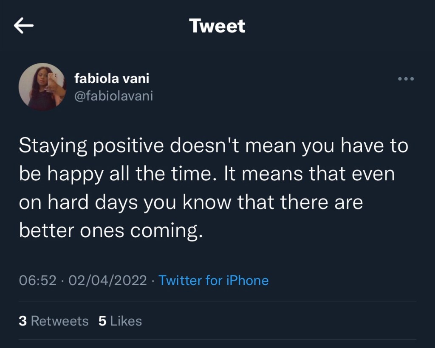Tap the word Retweets label
The image size is (435, 348).
[x=59, y=321]
